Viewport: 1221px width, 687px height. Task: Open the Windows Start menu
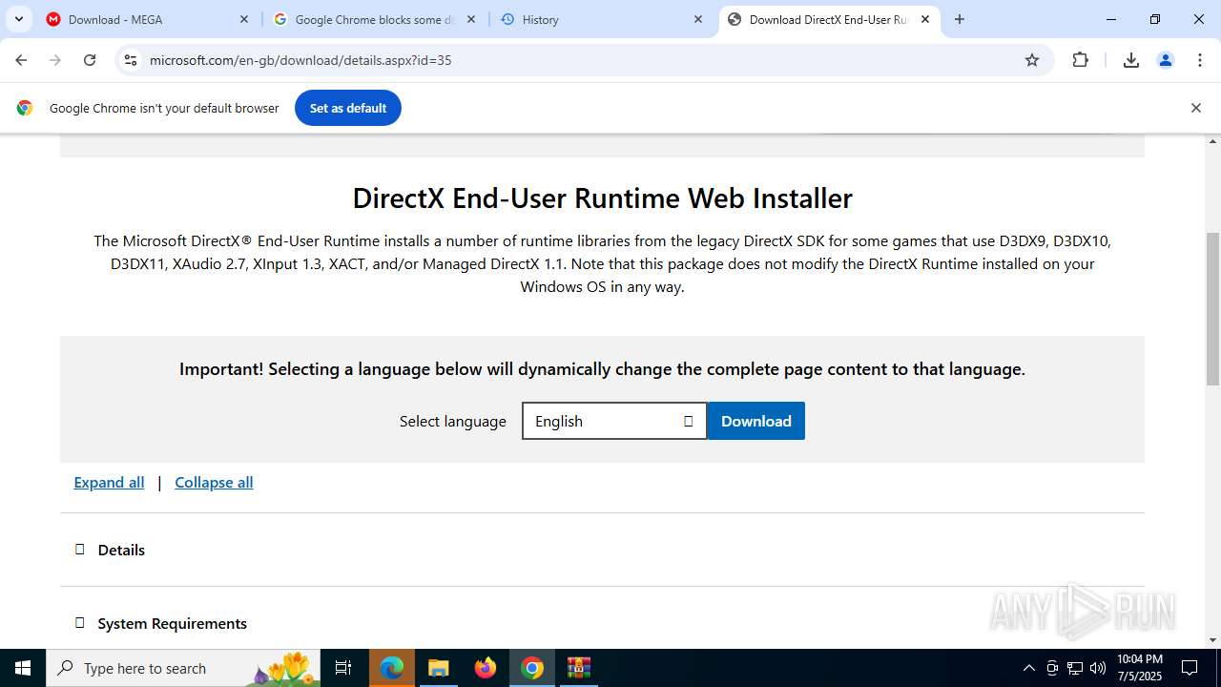pyautogui.click(x=23, y=668)
